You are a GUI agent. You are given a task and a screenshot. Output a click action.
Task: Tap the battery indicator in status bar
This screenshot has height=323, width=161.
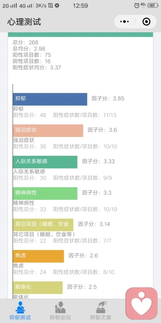[153, 6]
